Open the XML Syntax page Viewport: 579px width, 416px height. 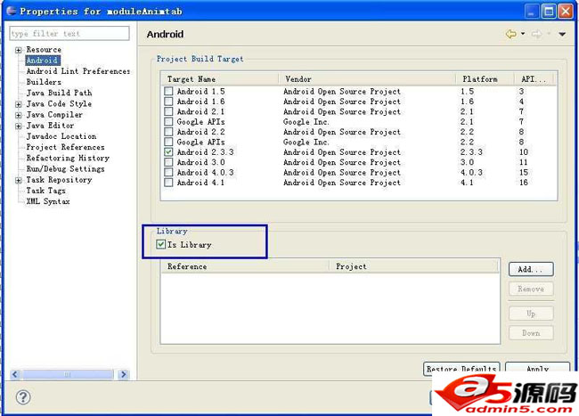click(x=48, y=201)
